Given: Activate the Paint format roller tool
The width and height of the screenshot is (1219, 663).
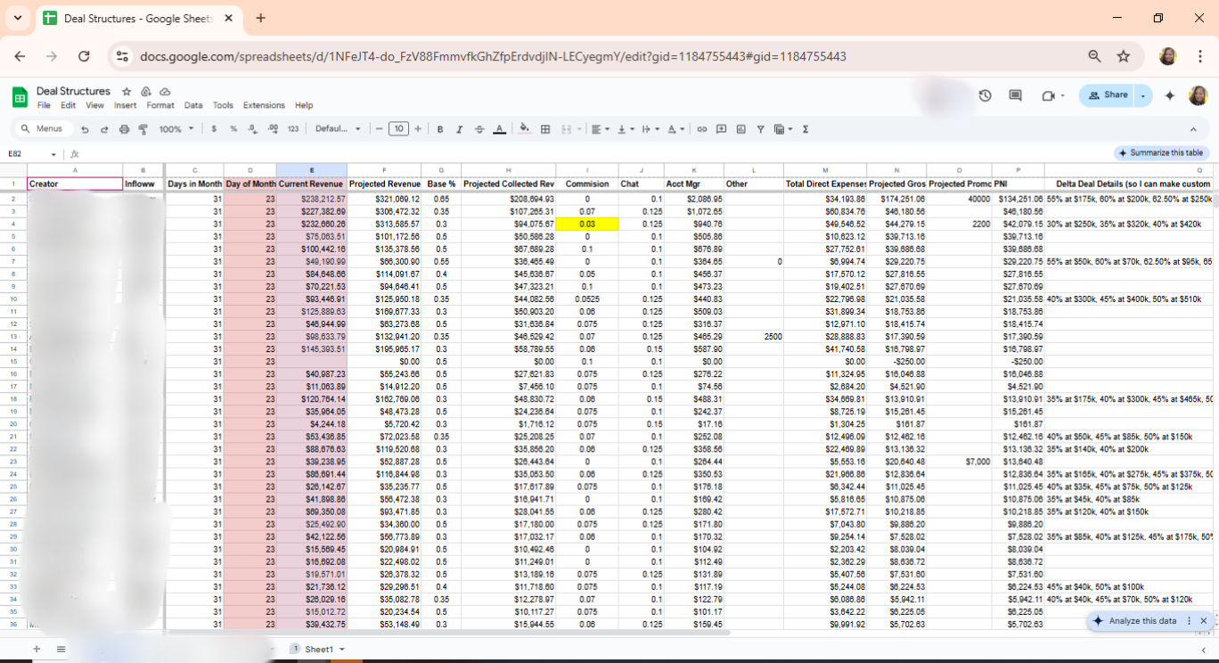Looking at the screenshot, I should point(143,129).
